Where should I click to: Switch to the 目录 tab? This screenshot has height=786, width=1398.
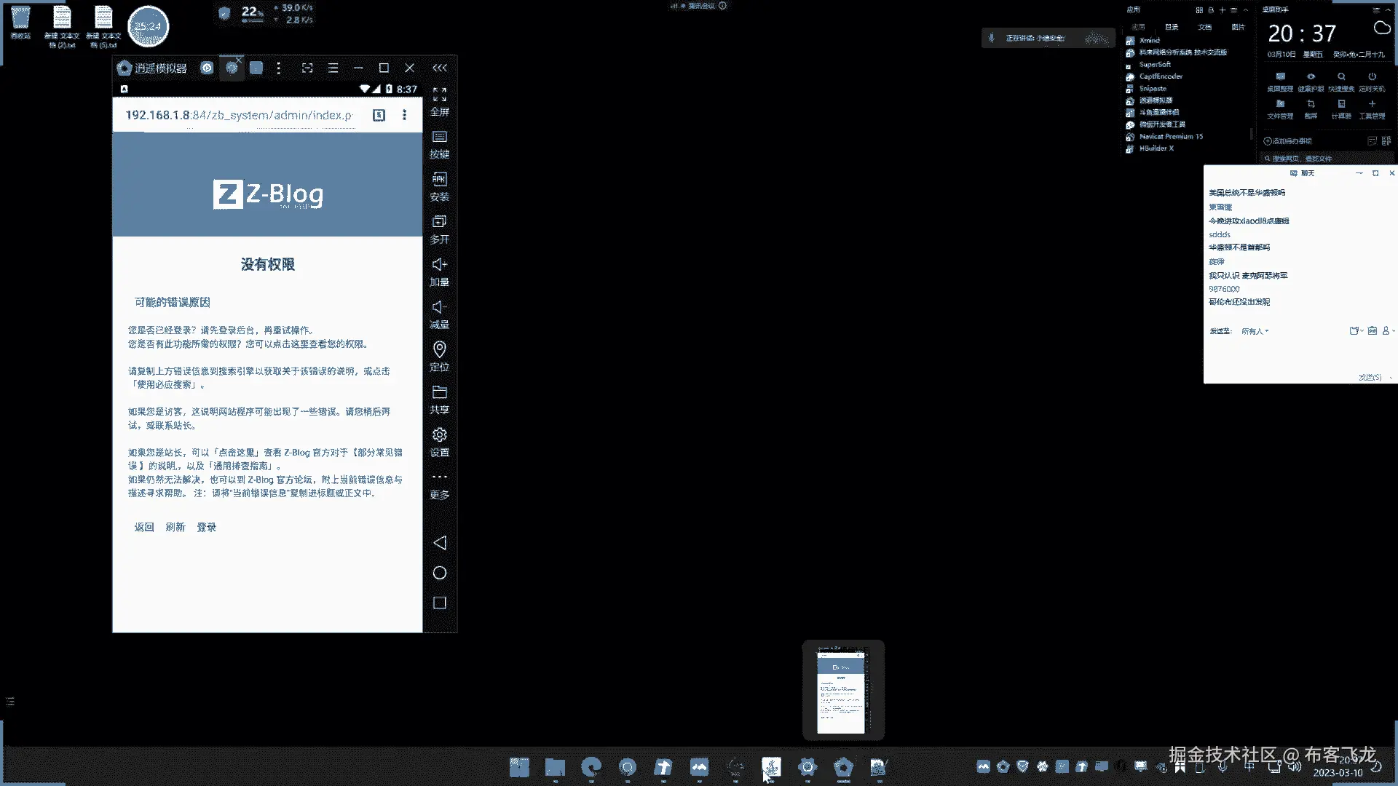tap(1171, 27)
